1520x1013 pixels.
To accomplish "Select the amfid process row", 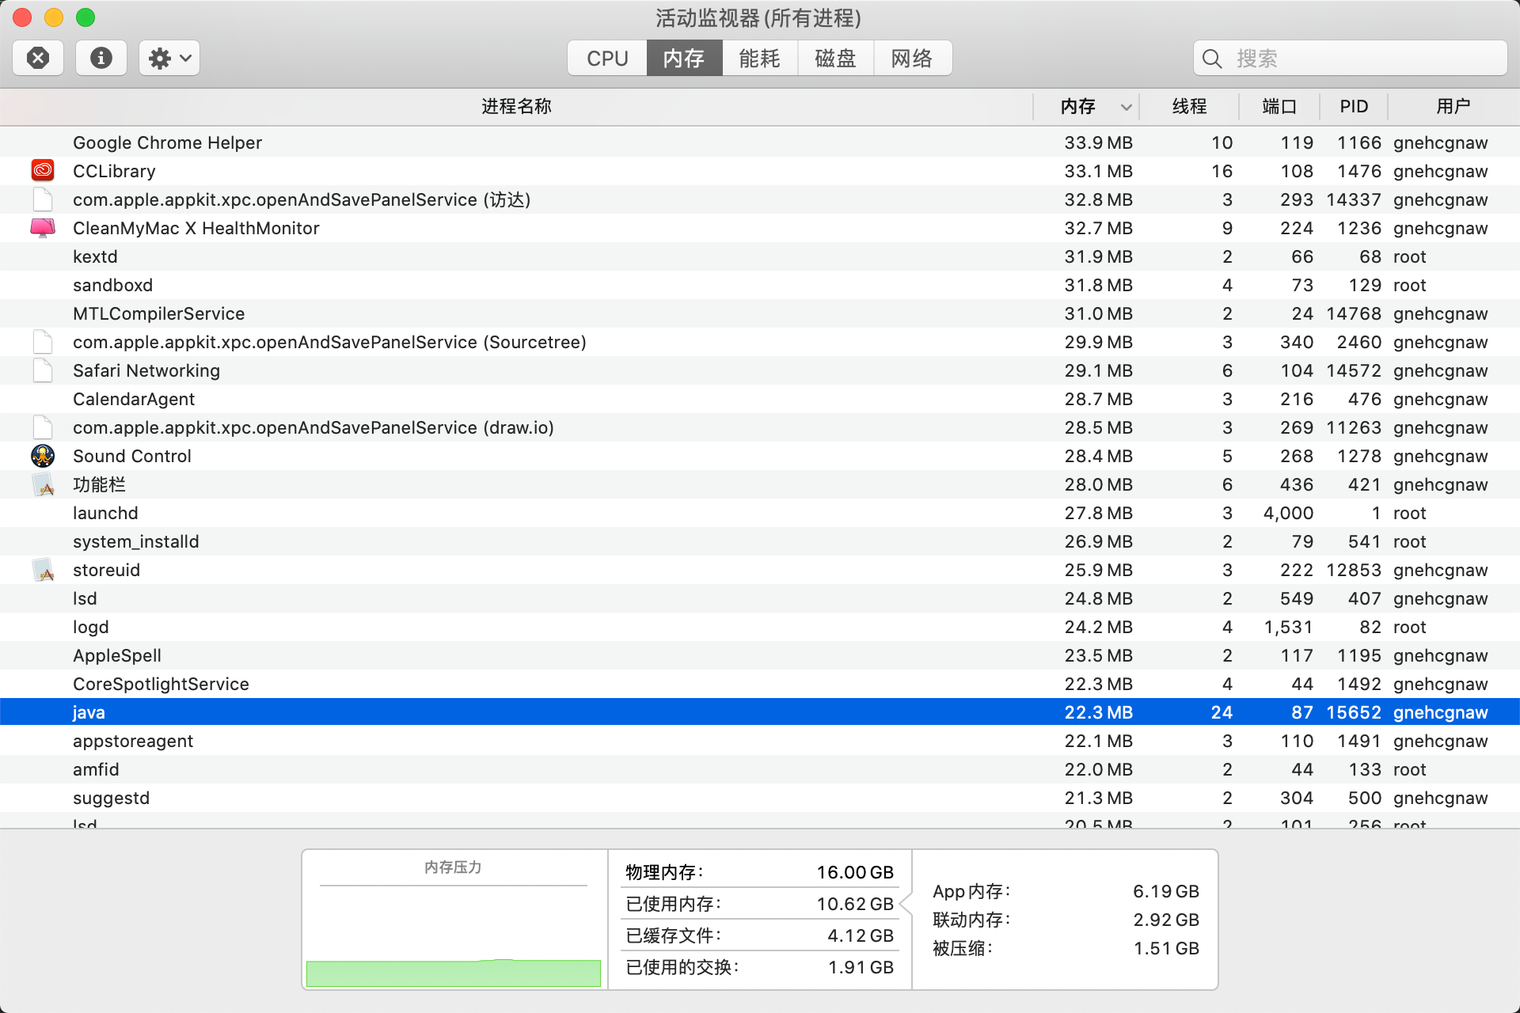I will pyautogui.click(x=760, y=769).
